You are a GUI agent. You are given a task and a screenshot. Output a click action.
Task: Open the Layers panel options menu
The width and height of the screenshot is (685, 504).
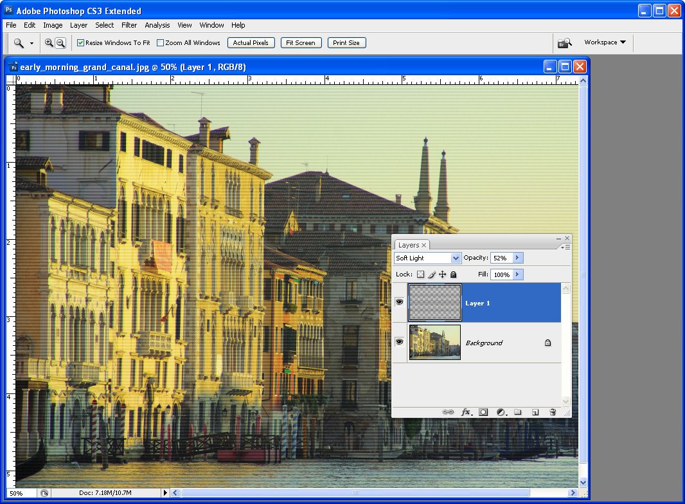coord(565,247)
